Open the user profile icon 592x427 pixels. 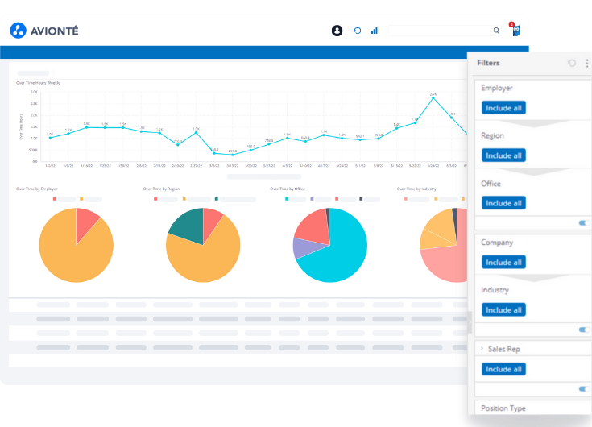337,31
